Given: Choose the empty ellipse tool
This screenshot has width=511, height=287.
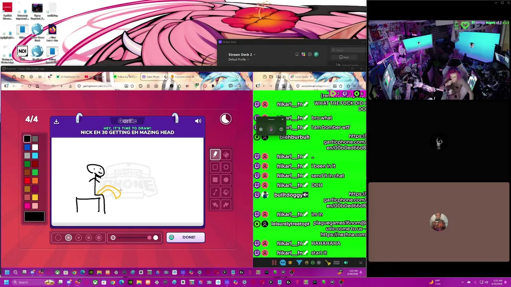Looking at the screenshot, I should [x=226, y=167].
